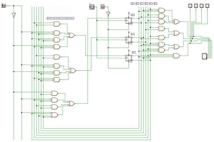Click the Q1 label beside the middle flip-flop
214x142 pixels.
[x=132, y=34]
